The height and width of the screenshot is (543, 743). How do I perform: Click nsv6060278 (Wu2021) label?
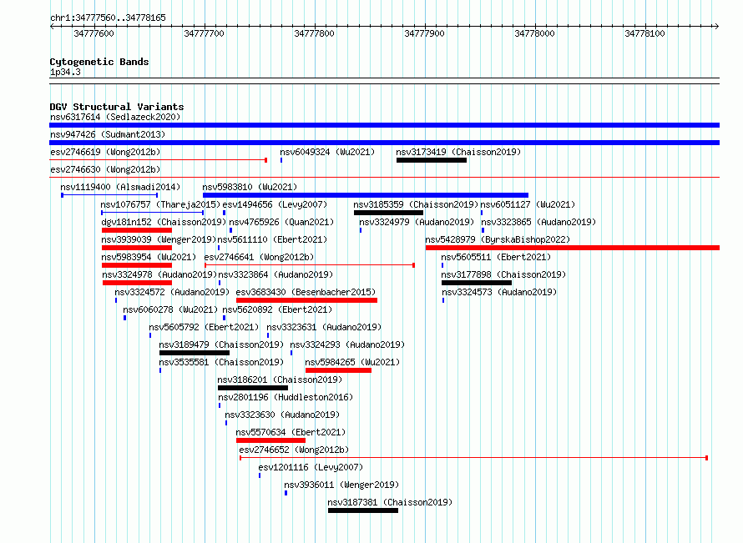tap(170, 309)
